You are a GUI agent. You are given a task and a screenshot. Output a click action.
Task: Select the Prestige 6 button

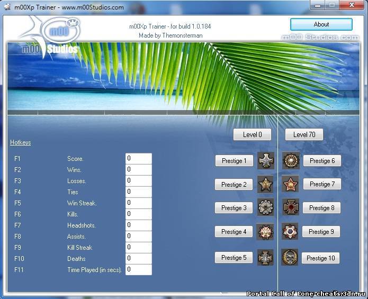(322, 161)
